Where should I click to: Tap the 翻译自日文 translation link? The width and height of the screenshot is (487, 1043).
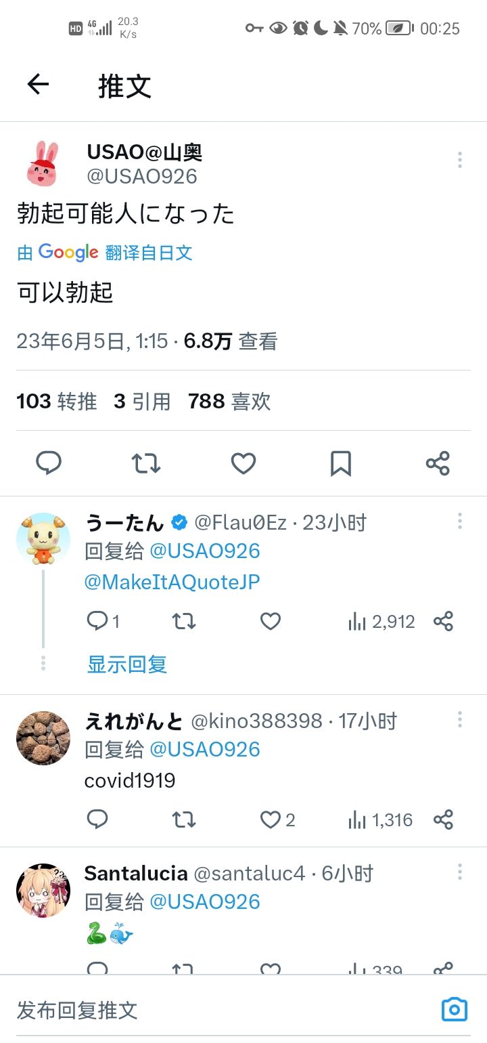pyautogui.click(x=149, y=253)
